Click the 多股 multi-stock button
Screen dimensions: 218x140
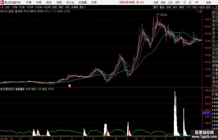(x=168, y=7)
